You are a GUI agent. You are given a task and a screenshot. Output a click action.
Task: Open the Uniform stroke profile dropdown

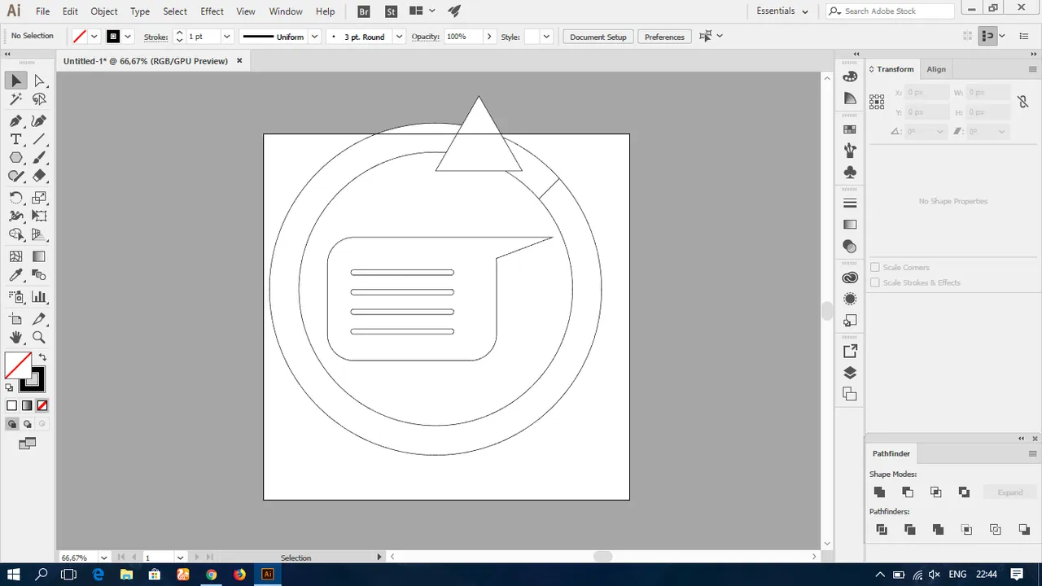[314, 37]
